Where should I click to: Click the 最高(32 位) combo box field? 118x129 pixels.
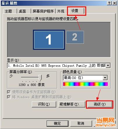85,78
